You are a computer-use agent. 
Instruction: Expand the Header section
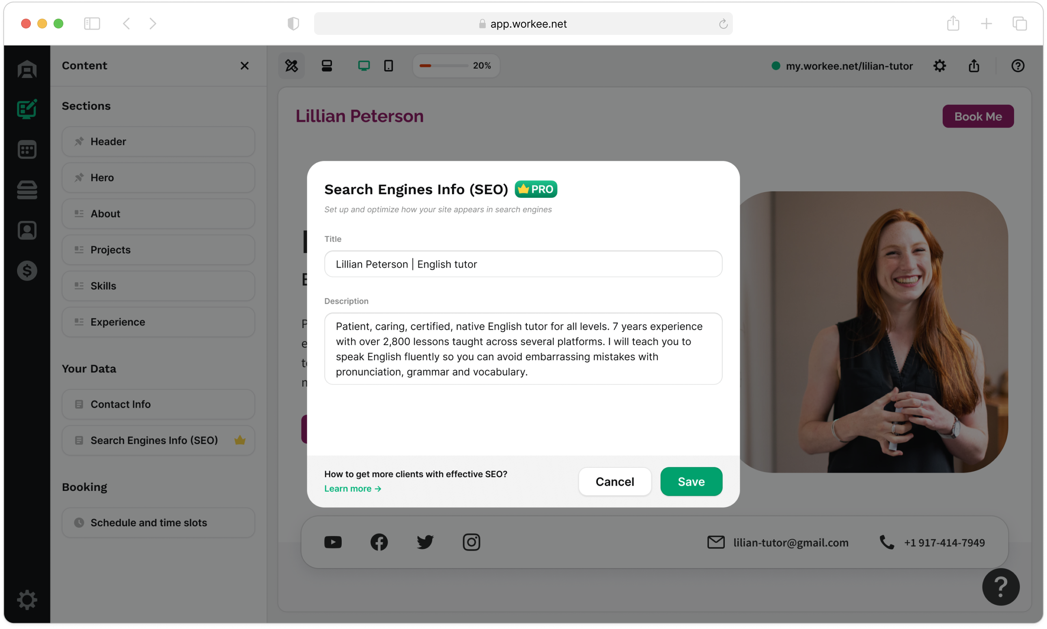[x=158, y=142]
